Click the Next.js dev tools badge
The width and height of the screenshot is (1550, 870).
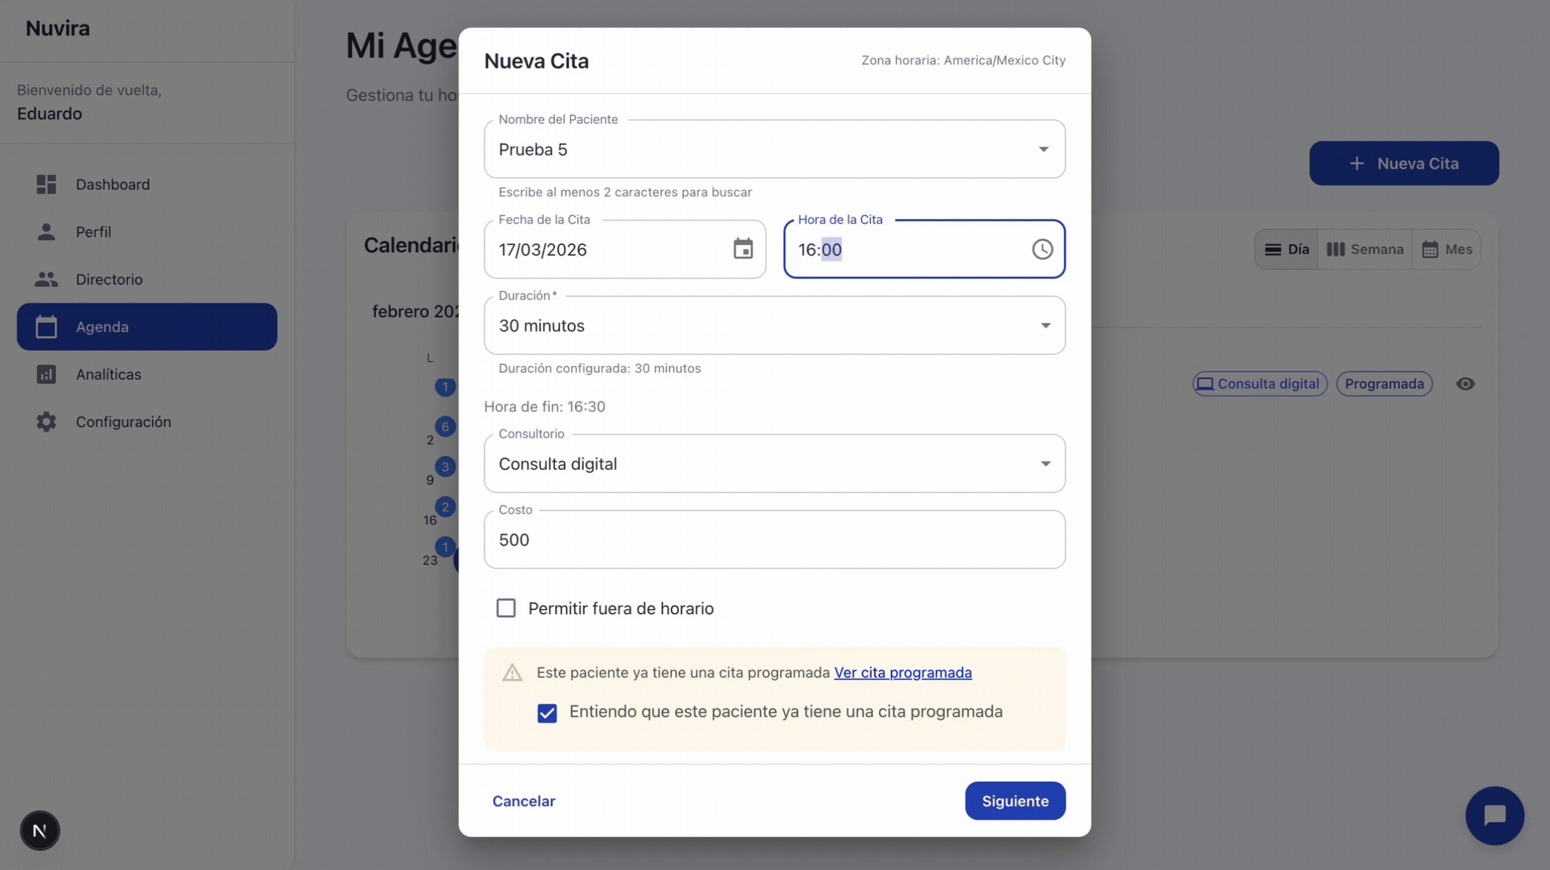[40, 831]
